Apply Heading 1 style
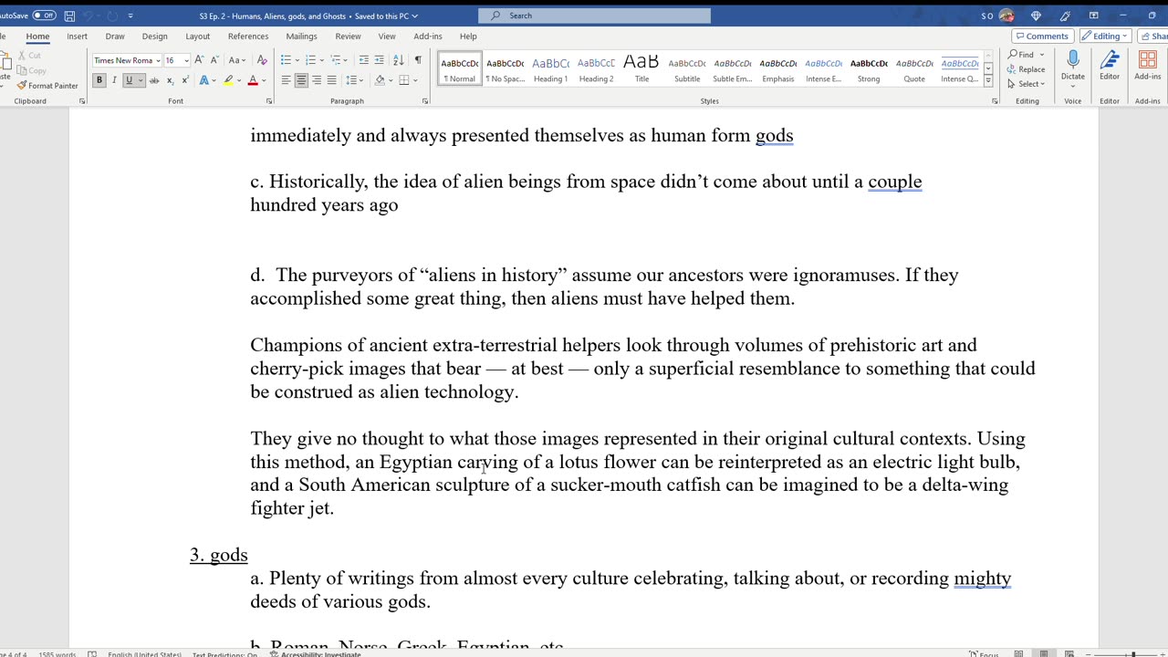This screenshot has width=1168, height=657. (550, 68)
